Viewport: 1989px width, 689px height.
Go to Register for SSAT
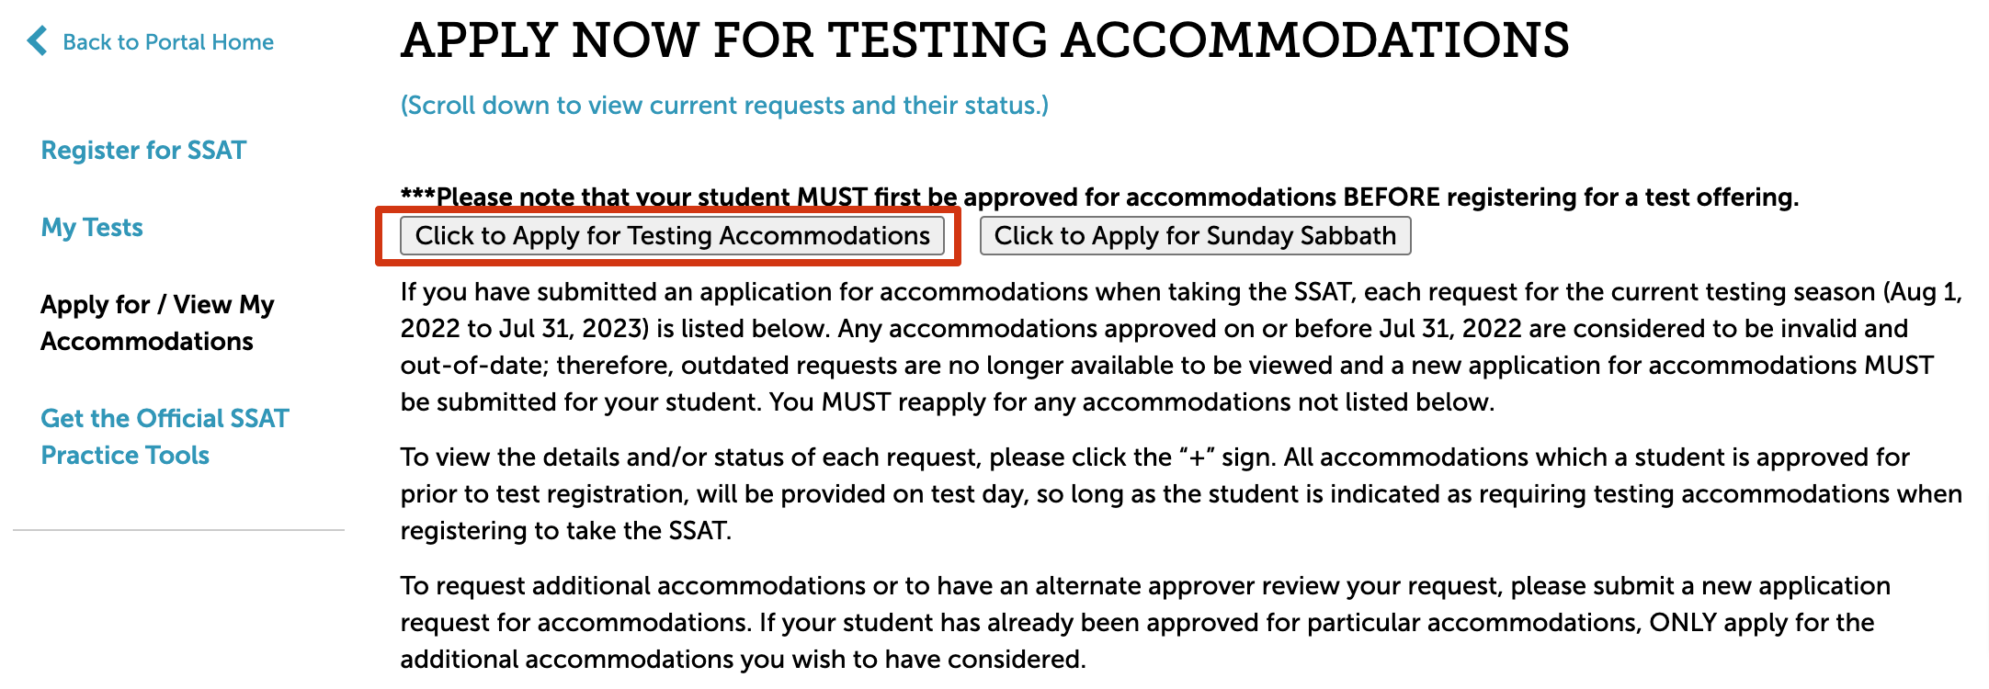(143, 150)
